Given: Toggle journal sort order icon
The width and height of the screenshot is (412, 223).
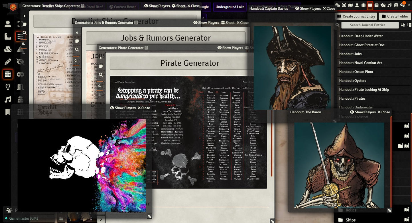Looking at the screenshot, I should point(403,25).
